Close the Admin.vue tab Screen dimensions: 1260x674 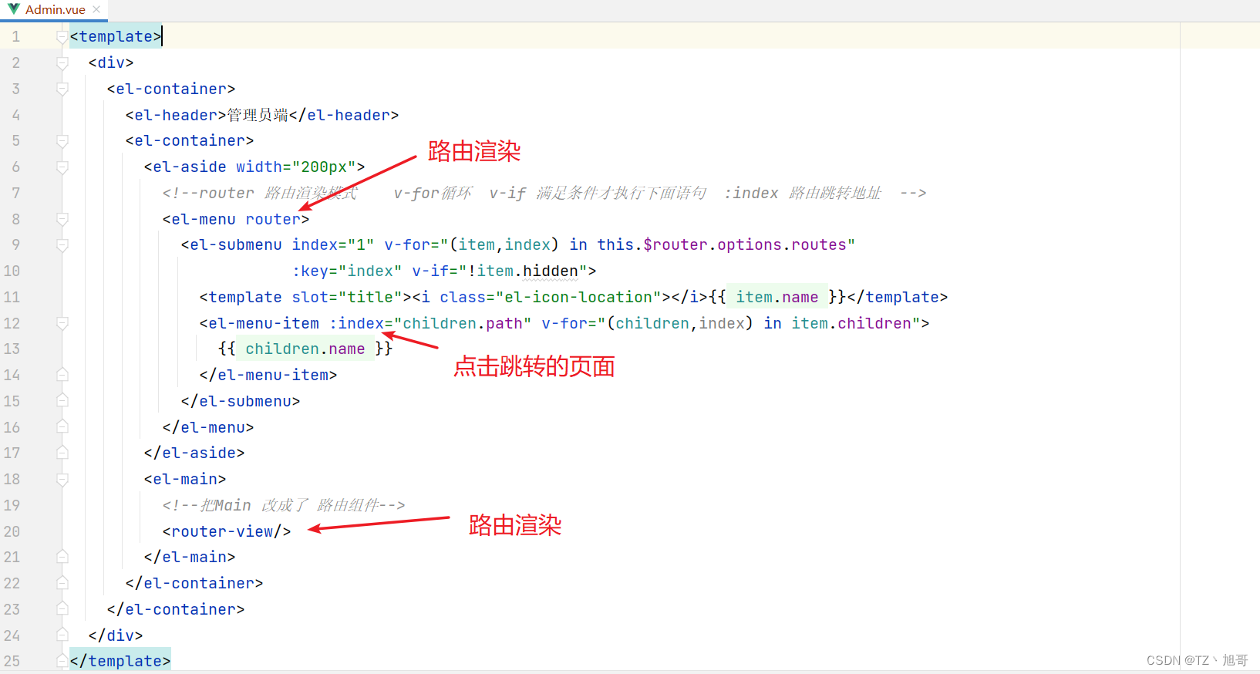pos(96,10)
